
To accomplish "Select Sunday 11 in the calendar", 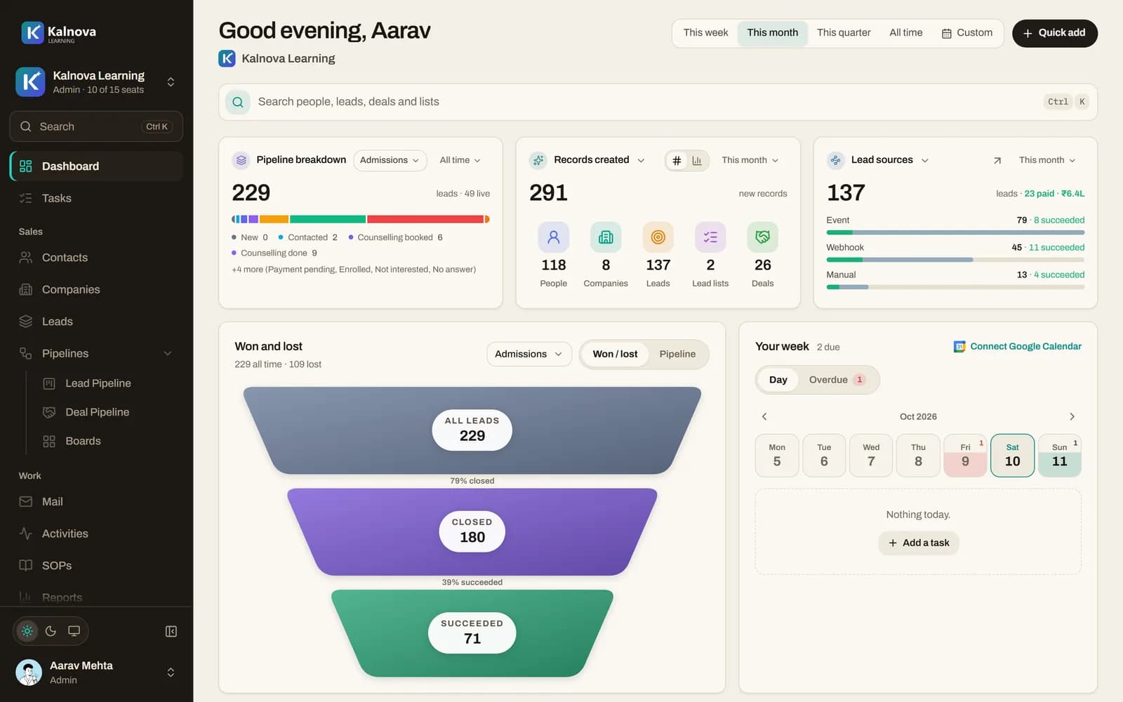I will point(1059,456).
